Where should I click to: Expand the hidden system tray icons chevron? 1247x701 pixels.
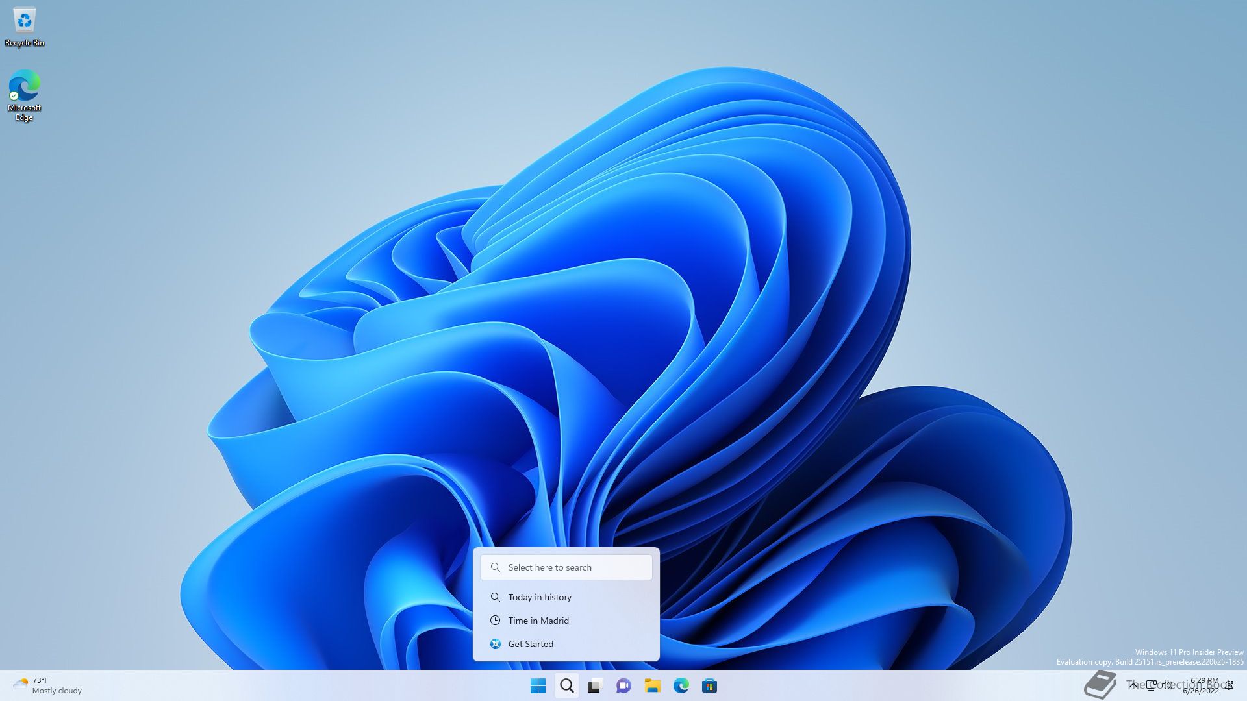(x=1133, y=685)
